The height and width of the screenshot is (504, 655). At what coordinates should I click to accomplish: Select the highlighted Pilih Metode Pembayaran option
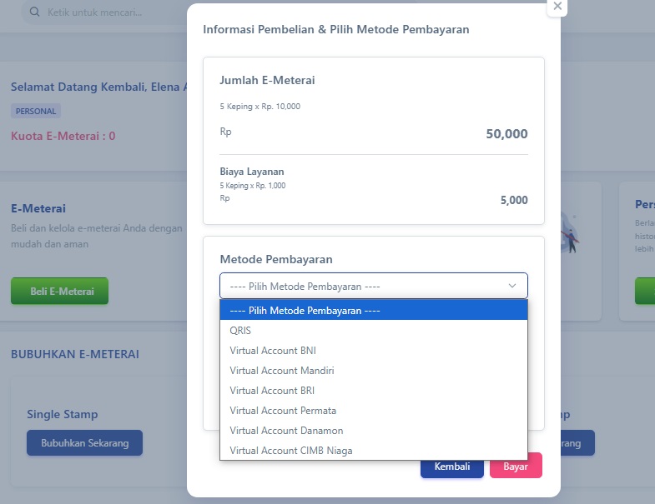pyautogui.click(x=374, y=311)
